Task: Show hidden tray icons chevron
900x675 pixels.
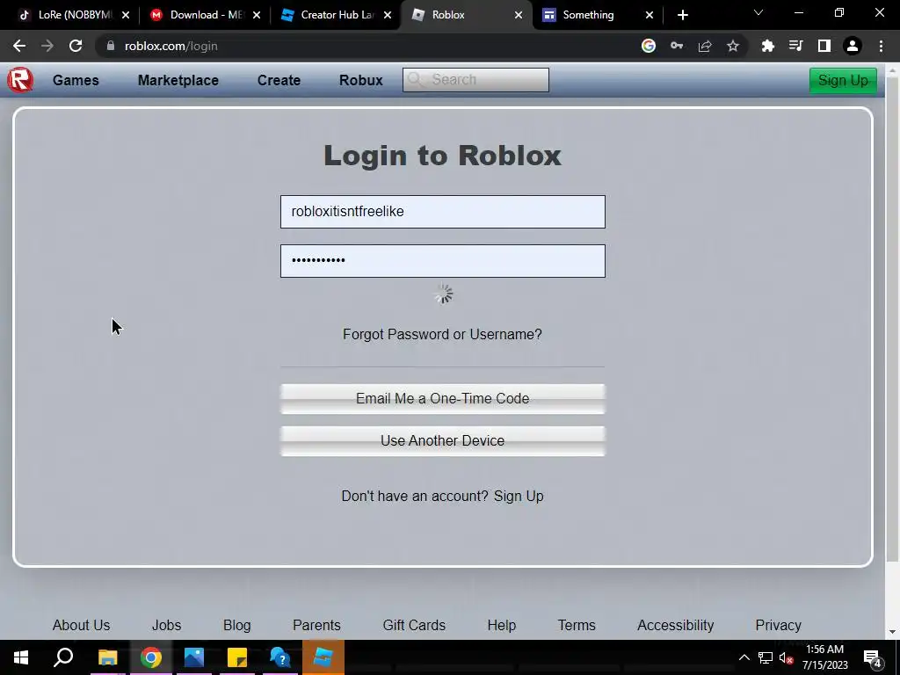Action: (744, 657)
